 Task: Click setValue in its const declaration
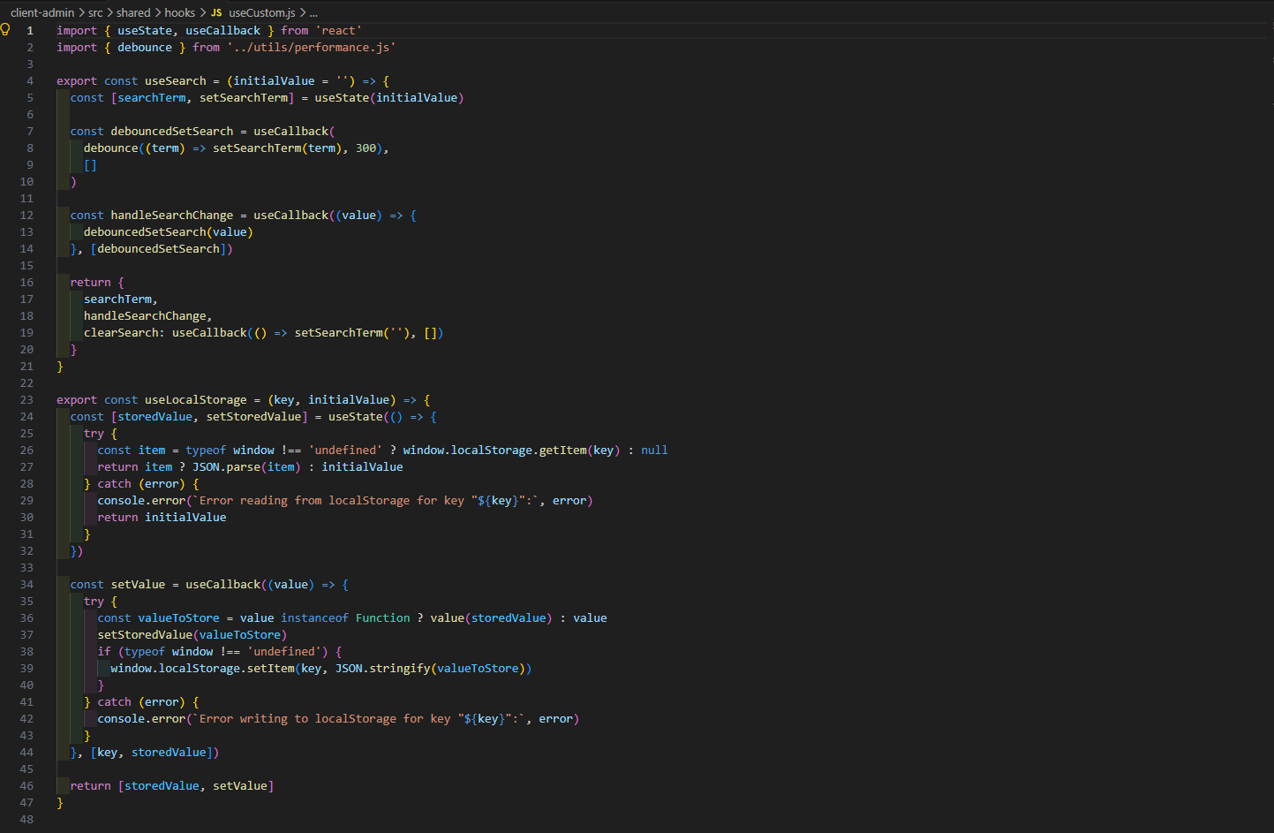(x=138, y=584)
